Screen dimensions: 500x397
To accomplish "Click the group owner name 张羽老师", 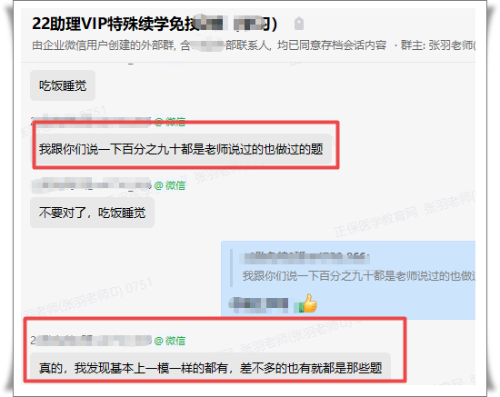I will pos(451,45).
